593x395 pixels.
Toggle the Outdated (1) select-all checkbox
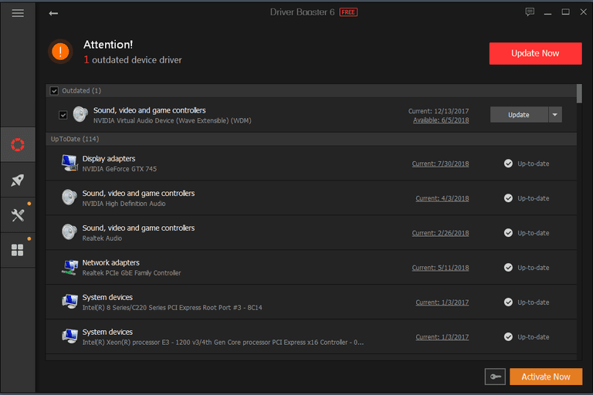(54, 91)
